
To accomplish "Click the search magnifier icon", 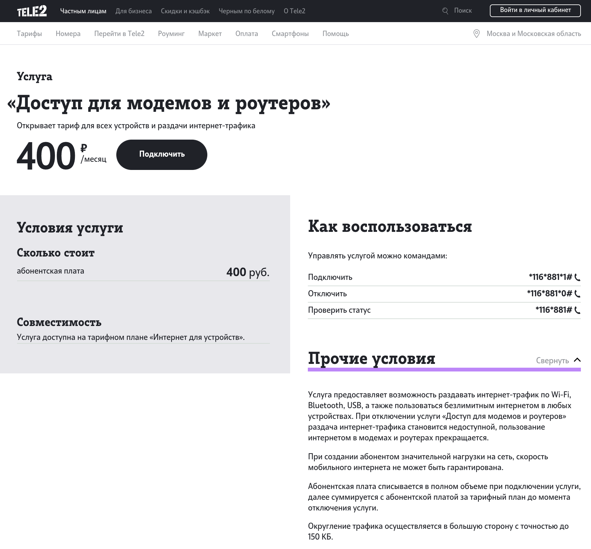I will [x=445, y=11].
